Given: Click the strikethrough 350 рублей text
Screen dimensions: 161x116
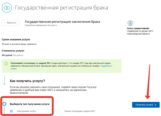Looking at the screenshot, I should pyautogui.click(x=18, y=55).
